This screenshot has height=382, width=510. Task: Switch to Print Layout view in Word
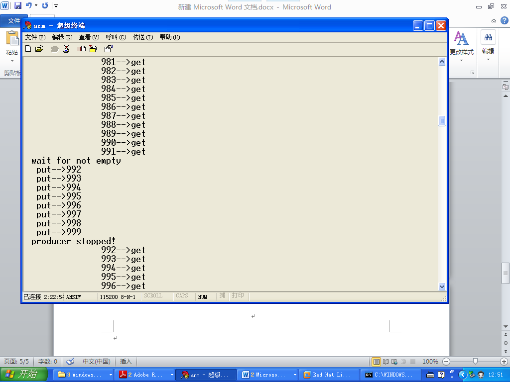377,362
